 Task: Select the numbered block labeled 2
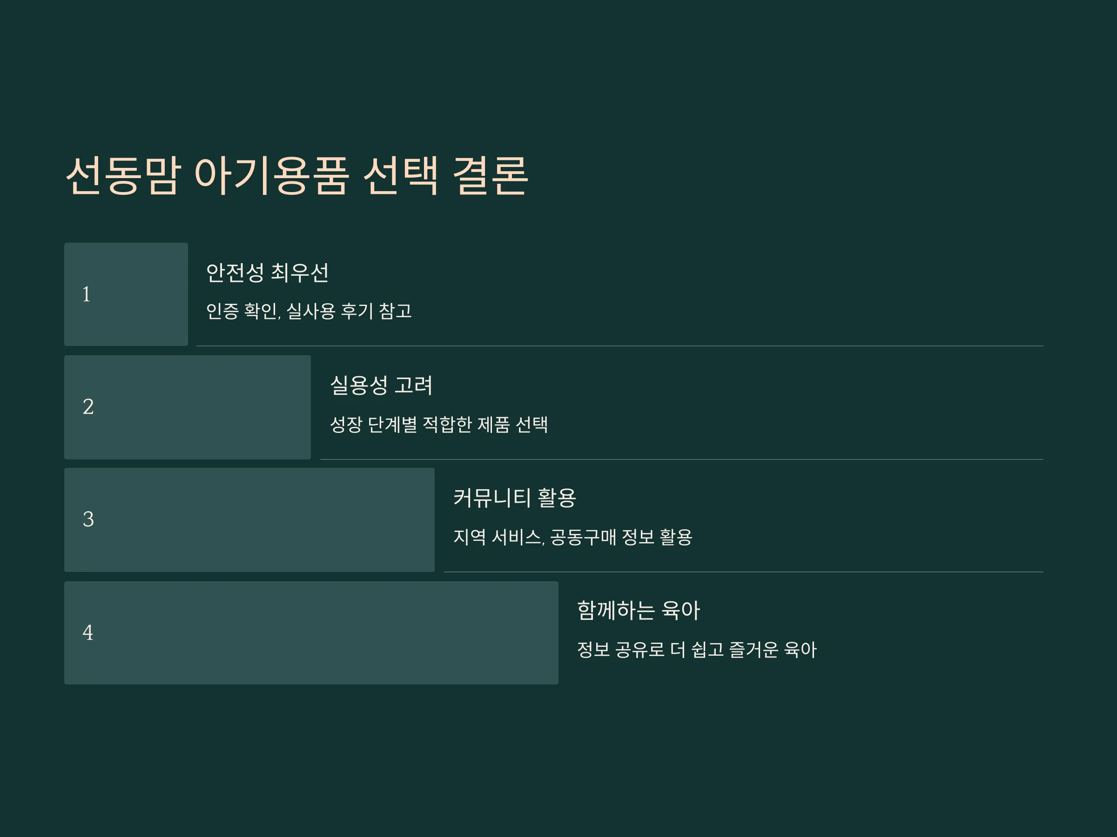pos(188,407)
